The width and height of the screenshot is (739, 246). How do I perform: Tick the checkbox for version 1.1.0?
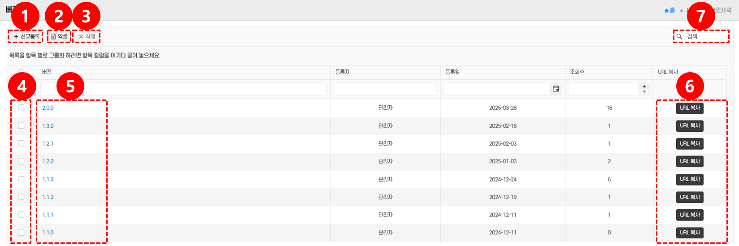click(x=21, y=233)
